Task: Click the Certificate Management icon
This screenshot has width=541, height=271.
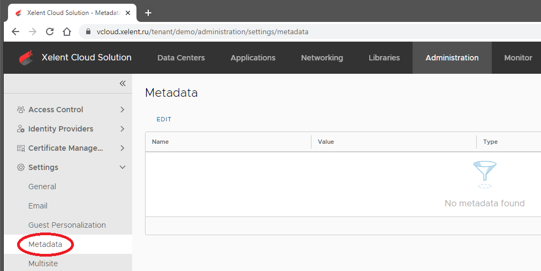Action: (x=21, y=148)
